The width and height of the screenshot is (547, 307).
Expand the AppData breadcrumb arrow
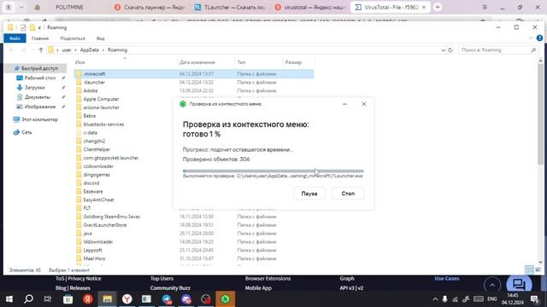103,50
